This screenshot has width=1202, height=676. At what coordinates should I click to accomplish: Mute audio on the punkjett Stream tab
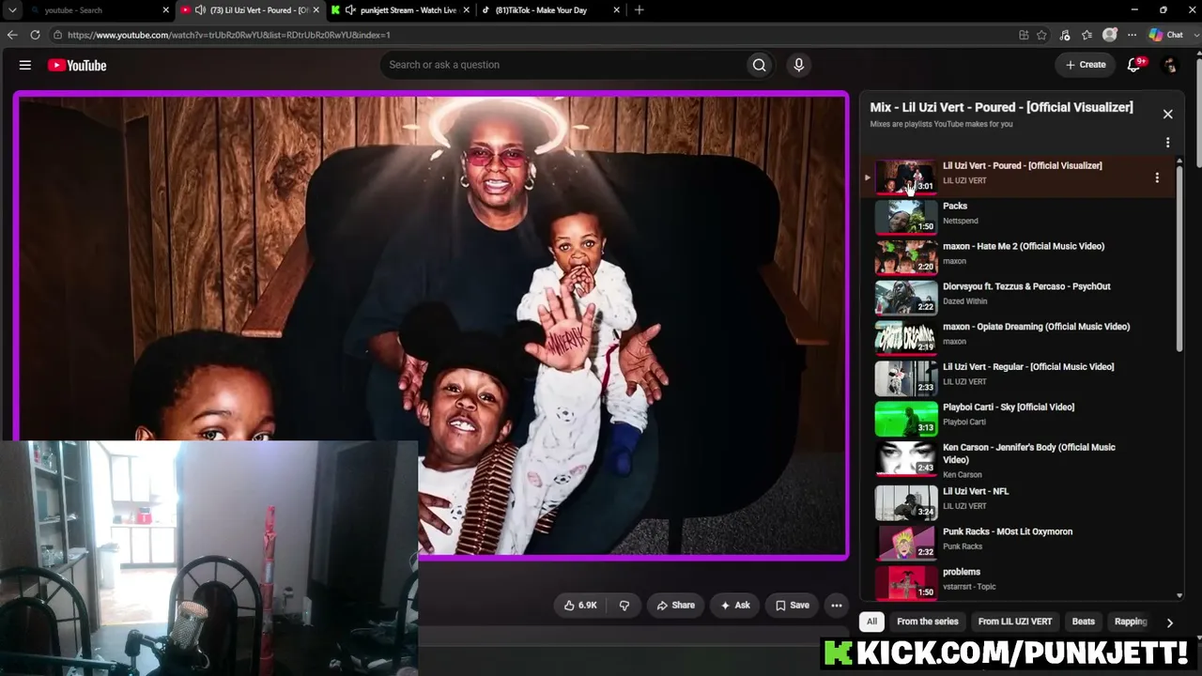pos(350,10)
